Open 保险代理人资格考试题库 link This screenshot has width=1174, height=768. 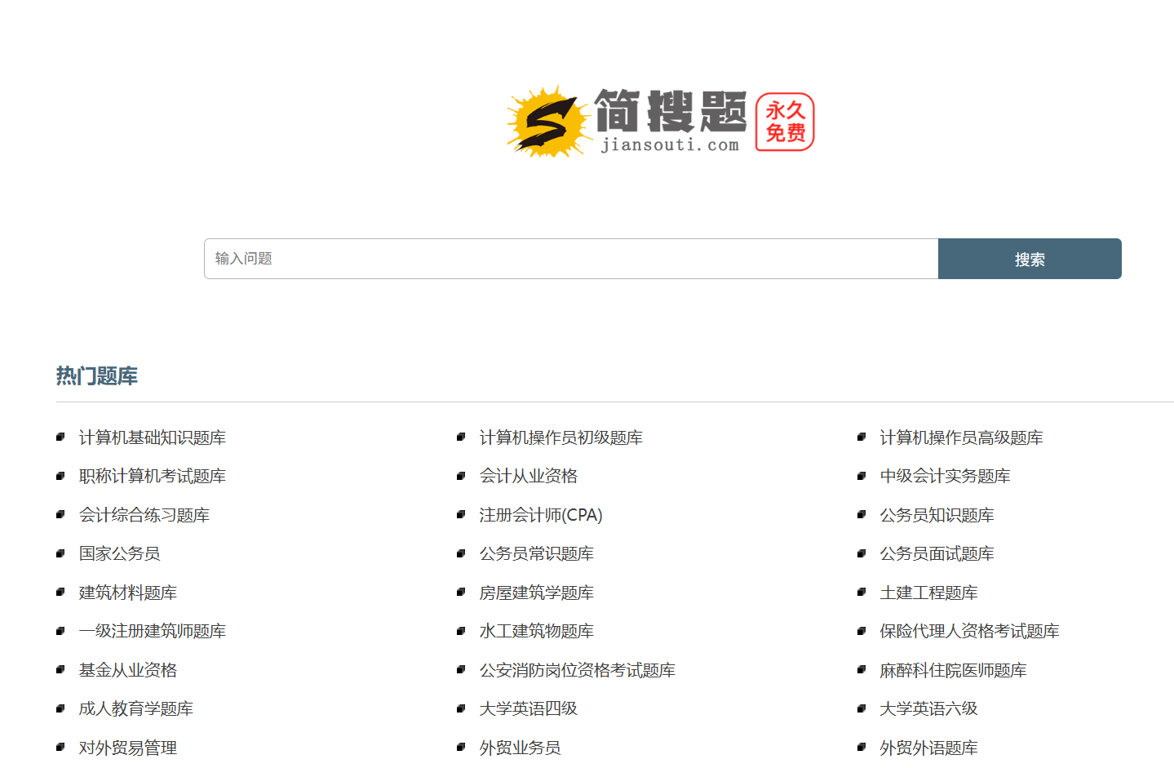tap(970, 631)
